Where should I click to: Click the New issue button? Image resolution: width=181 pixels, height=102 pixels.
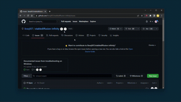coord(153,76)
